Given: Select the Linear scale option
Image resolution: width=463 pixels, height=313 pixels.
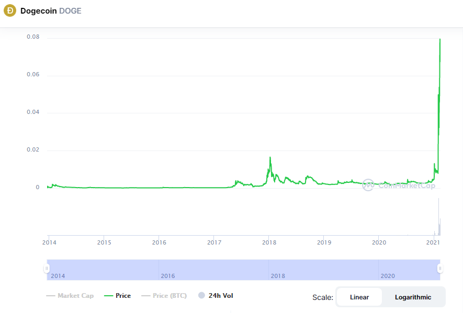Looking at the screenshot, I should 359,297.
